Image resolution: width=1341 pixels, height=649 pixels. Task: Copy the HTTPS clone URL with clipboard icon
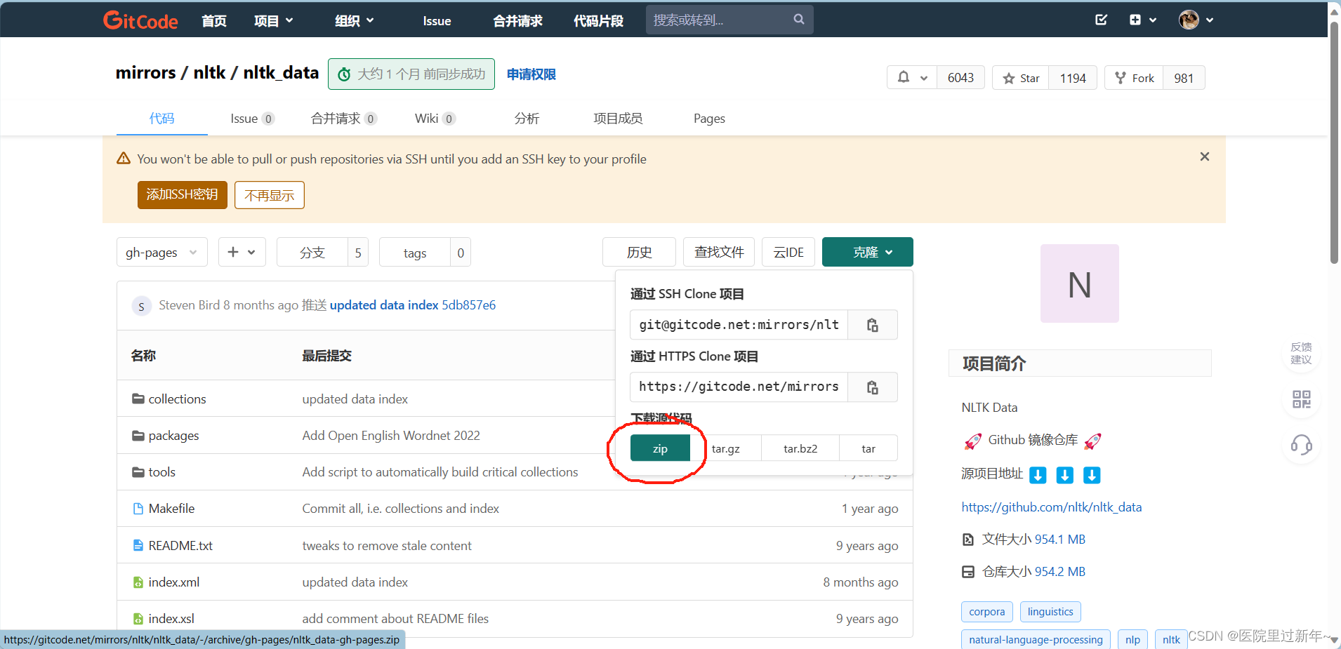click(872, 387)
